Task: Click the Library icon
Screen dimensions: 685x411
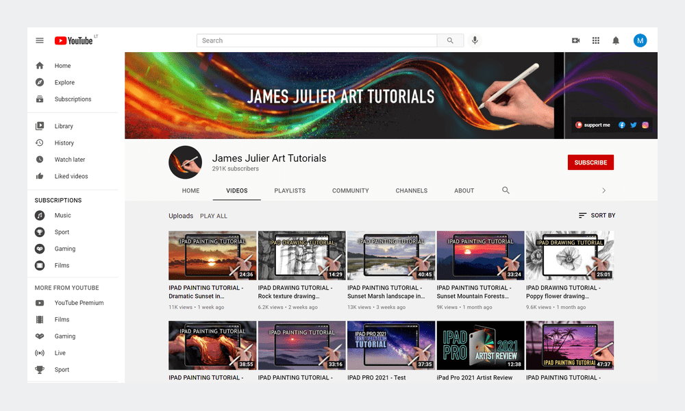Action: [39, 126]
